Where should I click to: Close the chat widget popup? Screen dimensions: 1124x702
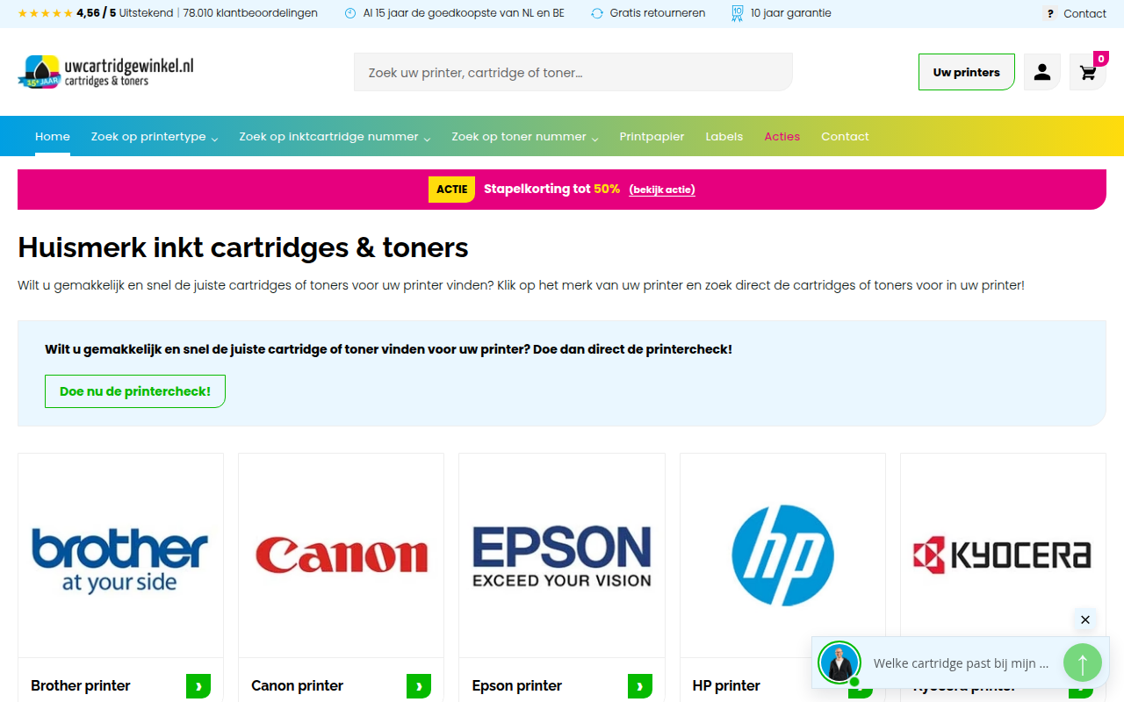pos(1085,620)
